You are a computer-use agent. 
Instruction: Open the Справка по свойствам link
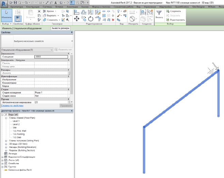coord(12,106)
